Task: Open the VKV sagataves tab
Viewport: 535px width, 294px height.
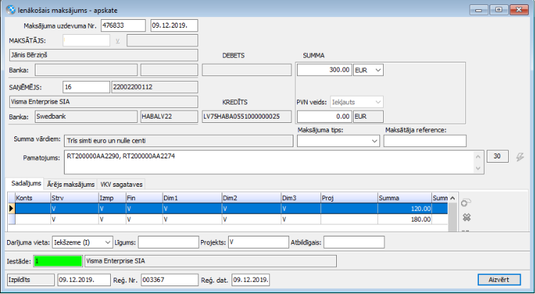Action: click(121, 184)
